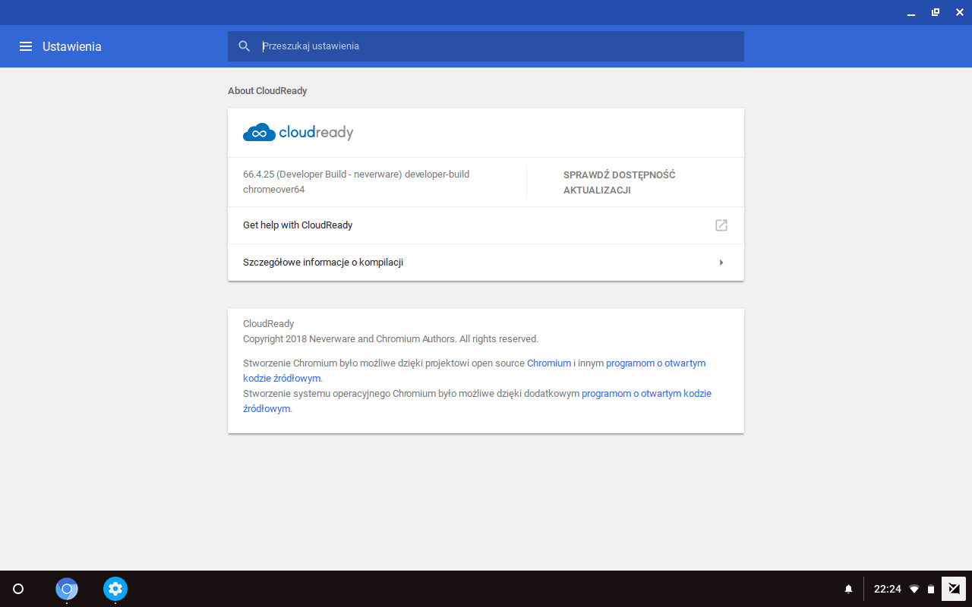Open the first programom o otwartym kodzie źródłowym link
The width and height of the screenshot is (972, 607).
coord(475,370)
